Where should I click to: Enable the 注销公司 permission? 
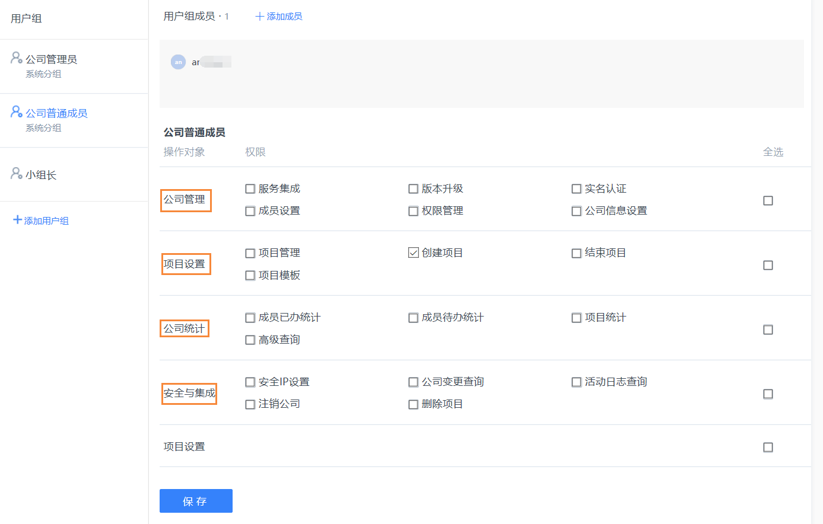(250, 404)
